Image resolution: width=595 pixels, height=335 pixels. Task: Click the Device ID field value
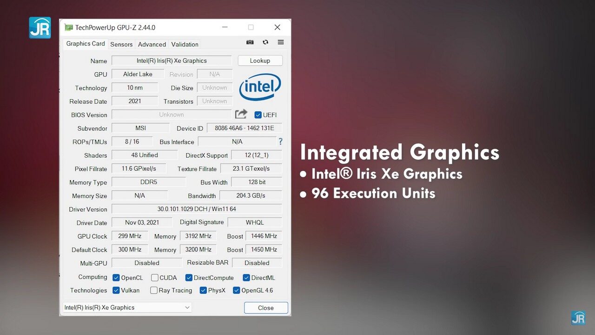point(245,128)
